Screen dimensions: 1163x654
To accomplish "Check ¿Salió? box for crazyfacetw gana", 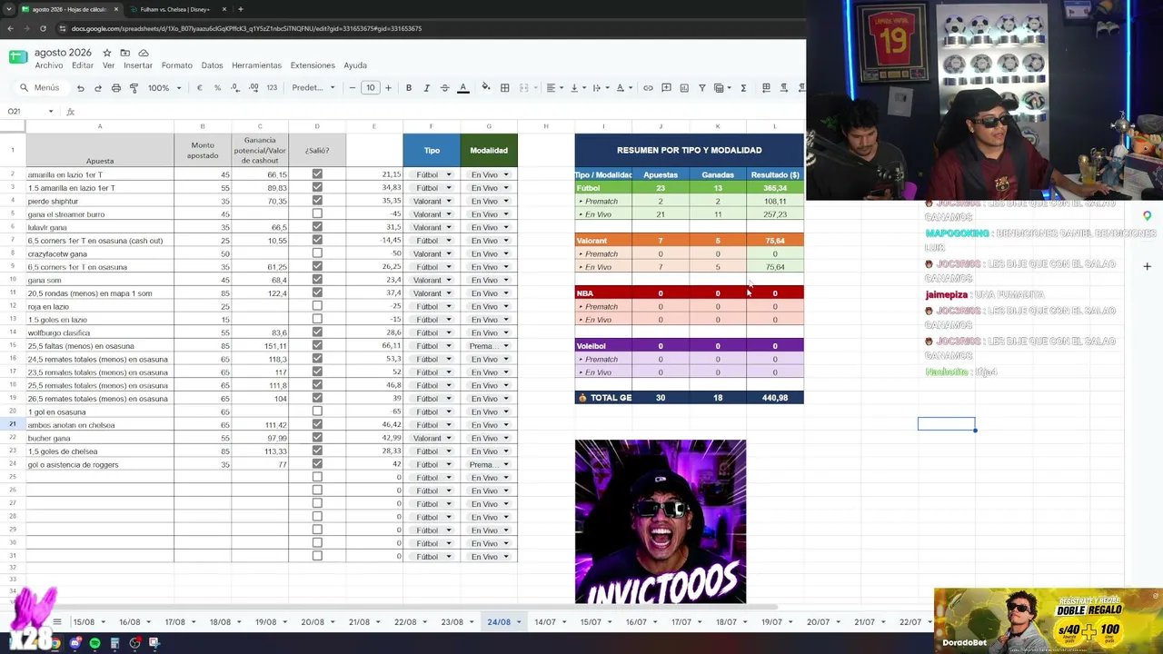I will [x=317, y=253].
